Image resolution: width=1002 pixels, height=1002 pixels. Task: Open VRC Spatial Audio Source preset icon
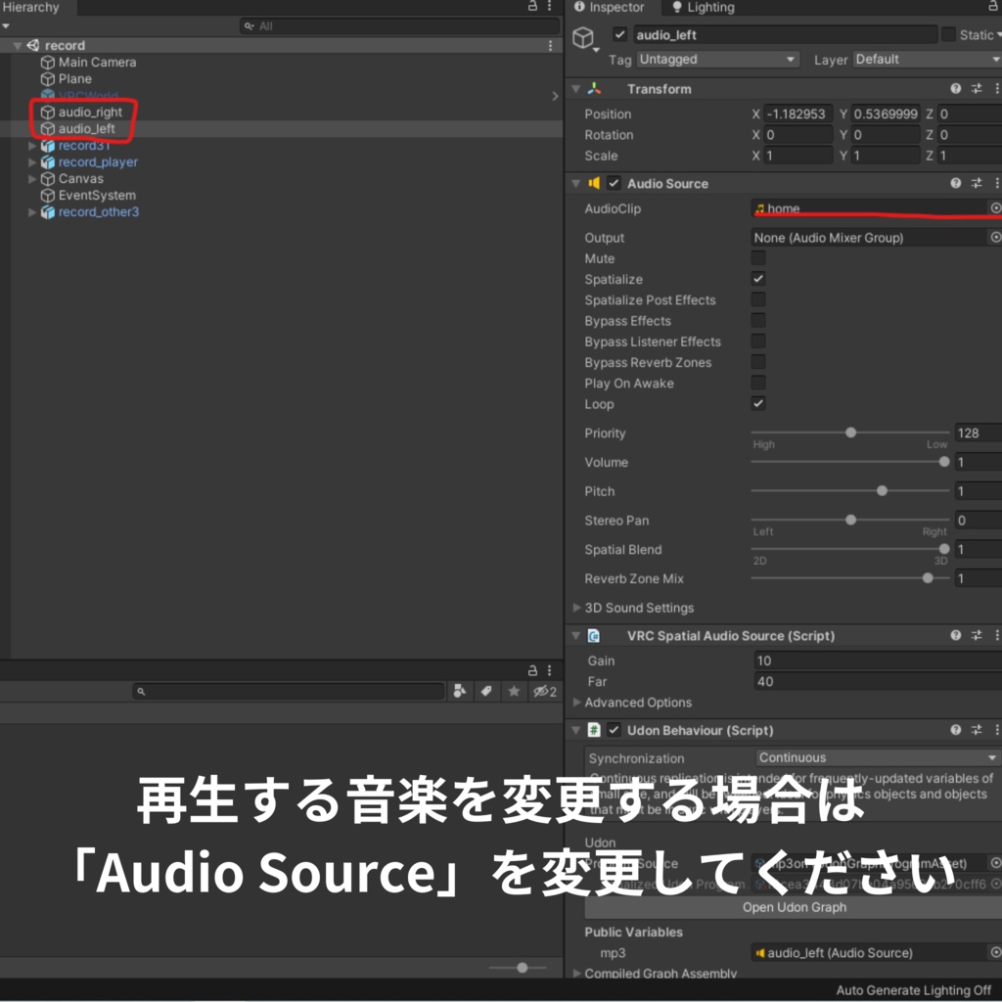(x=977, y=635)
